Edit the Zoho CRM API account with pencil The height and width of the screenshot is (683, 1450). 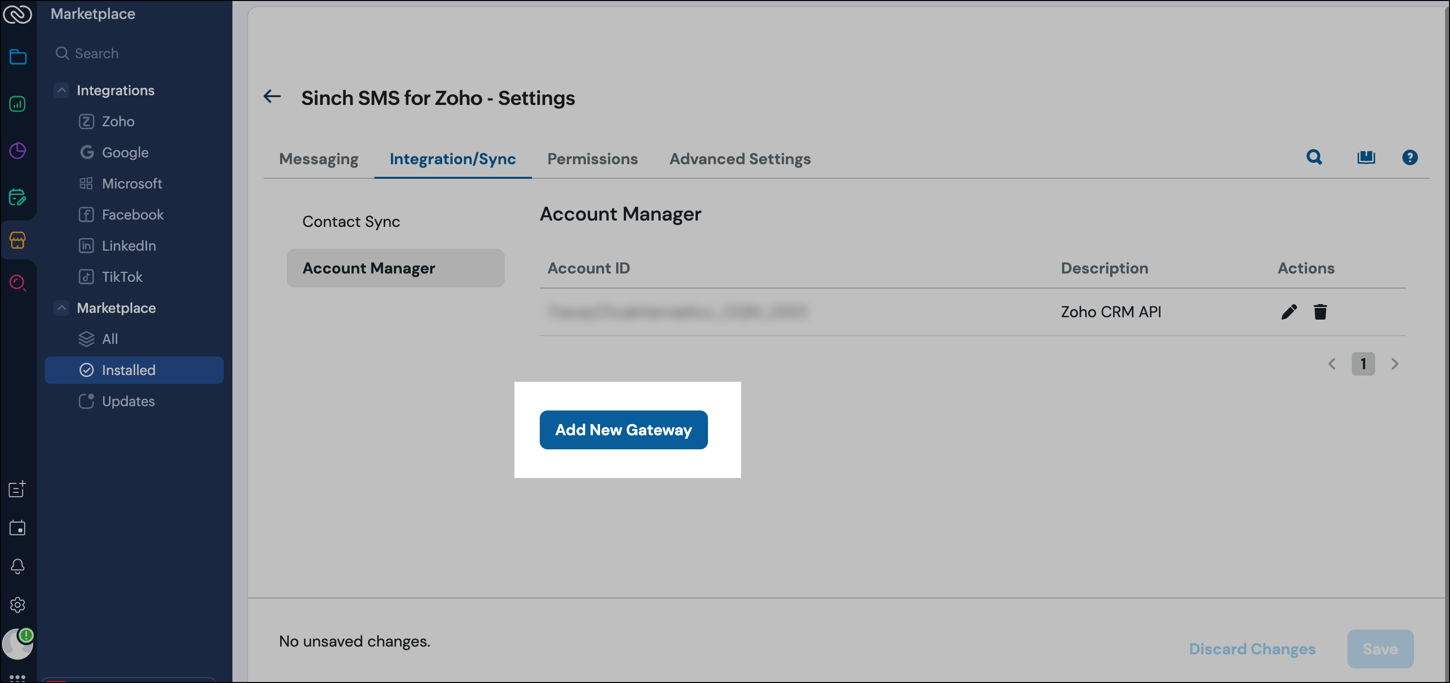1290,312
